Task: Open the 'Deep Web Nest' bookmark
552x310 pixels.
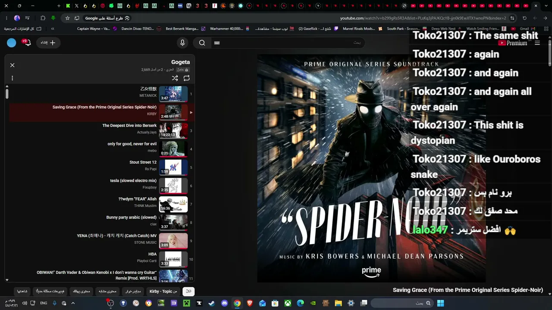Action: (447, 28)
